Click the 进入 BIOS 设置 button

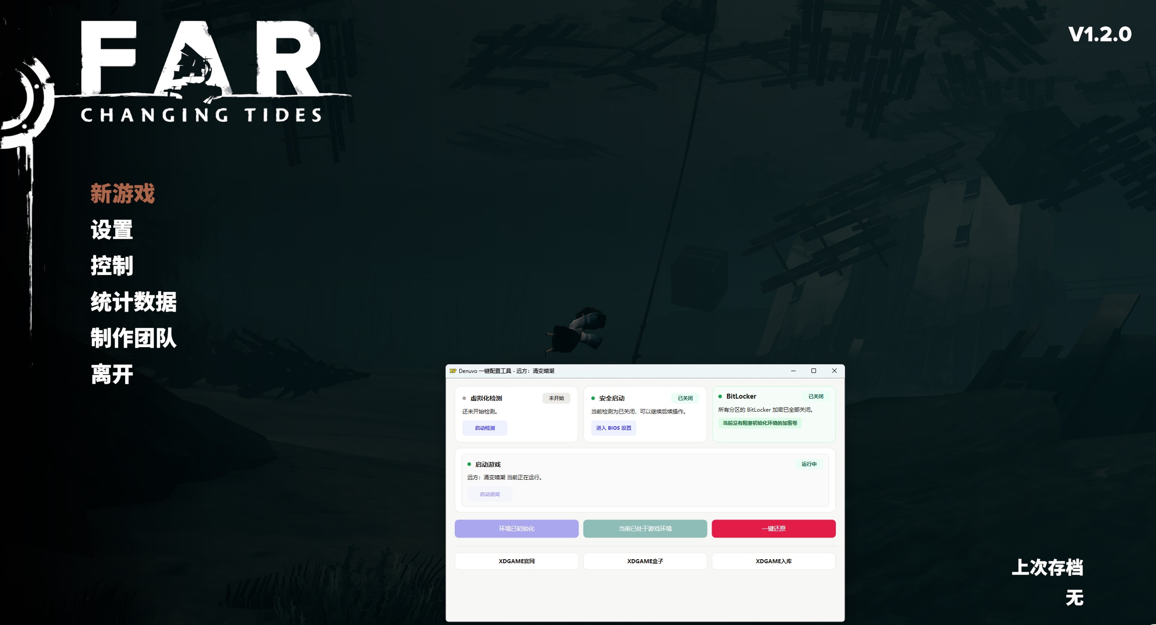pyautogui.click(x=613, y=428)
